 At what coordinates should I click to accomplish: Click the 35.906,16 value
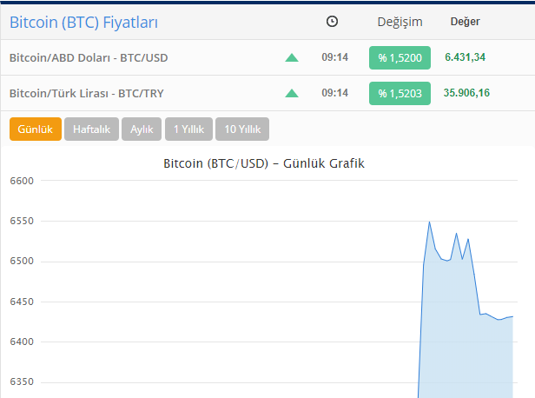466,92
